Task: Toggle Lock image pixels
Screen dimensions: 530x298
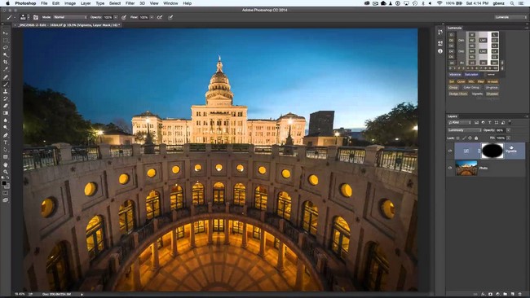Action: (464, 138)
